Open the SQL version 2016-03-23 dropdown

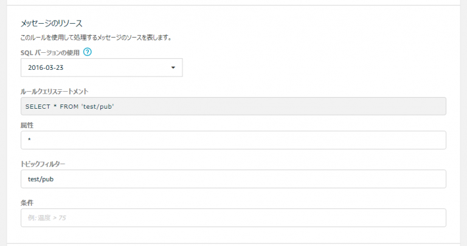[102, 67]
